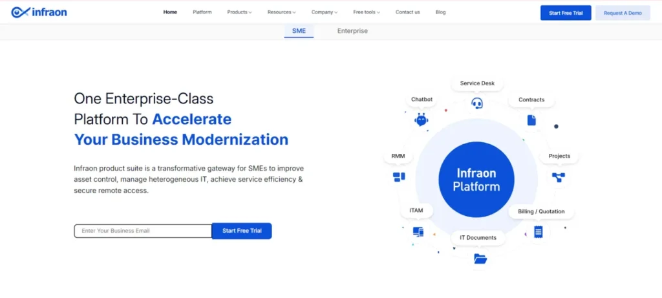662x298 pixels.
Task: Switch to the Enterprise tab
Action: 352,31
